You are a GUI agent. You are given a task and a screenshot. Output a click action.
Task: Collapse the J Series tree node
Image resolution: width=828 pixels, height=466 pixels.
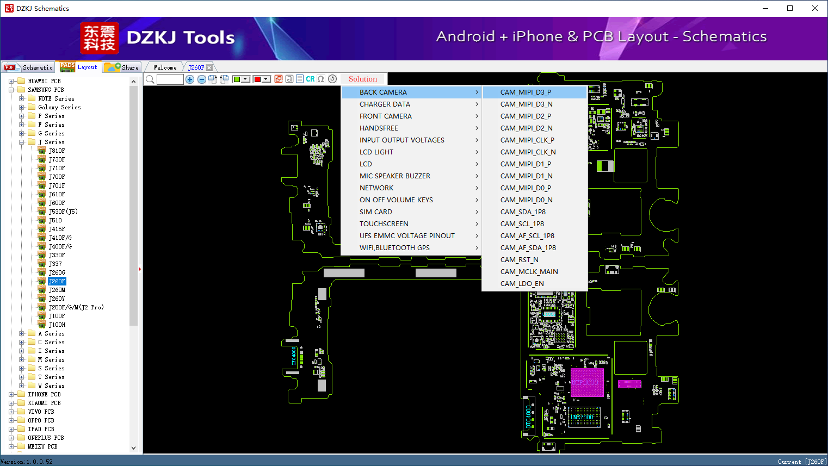tap(22, 142)
